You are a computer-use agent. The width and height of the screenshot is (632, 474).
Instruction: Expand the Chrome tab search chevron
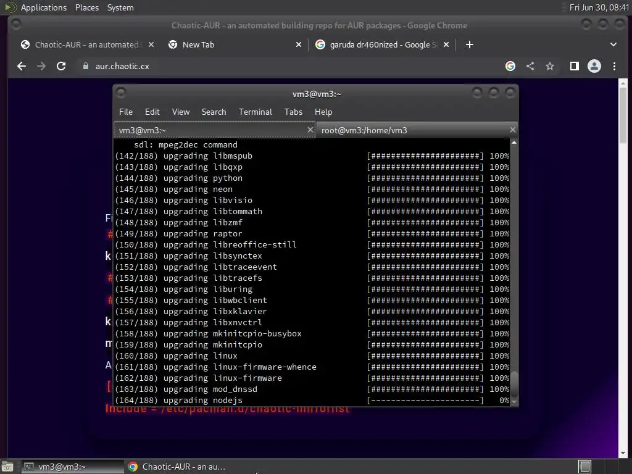[613, 44]
